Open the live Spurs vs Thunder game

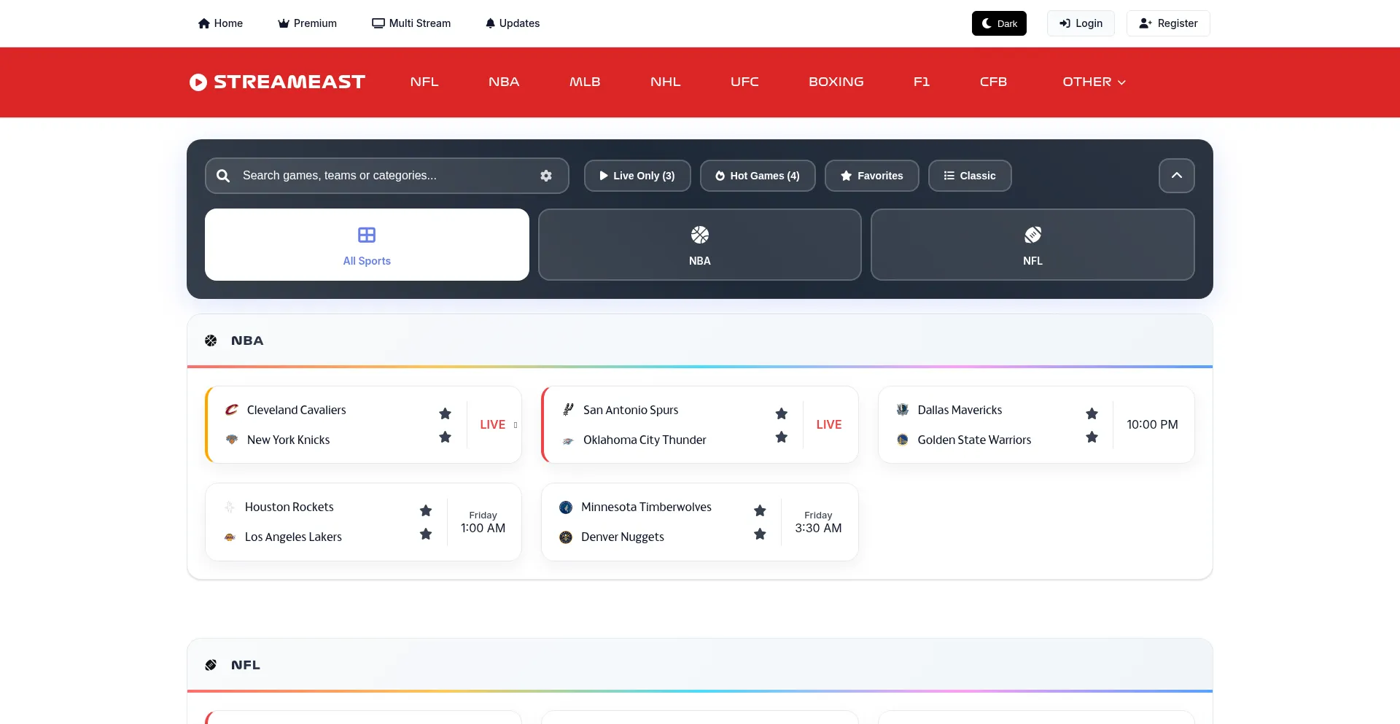[x=700, y=424]
